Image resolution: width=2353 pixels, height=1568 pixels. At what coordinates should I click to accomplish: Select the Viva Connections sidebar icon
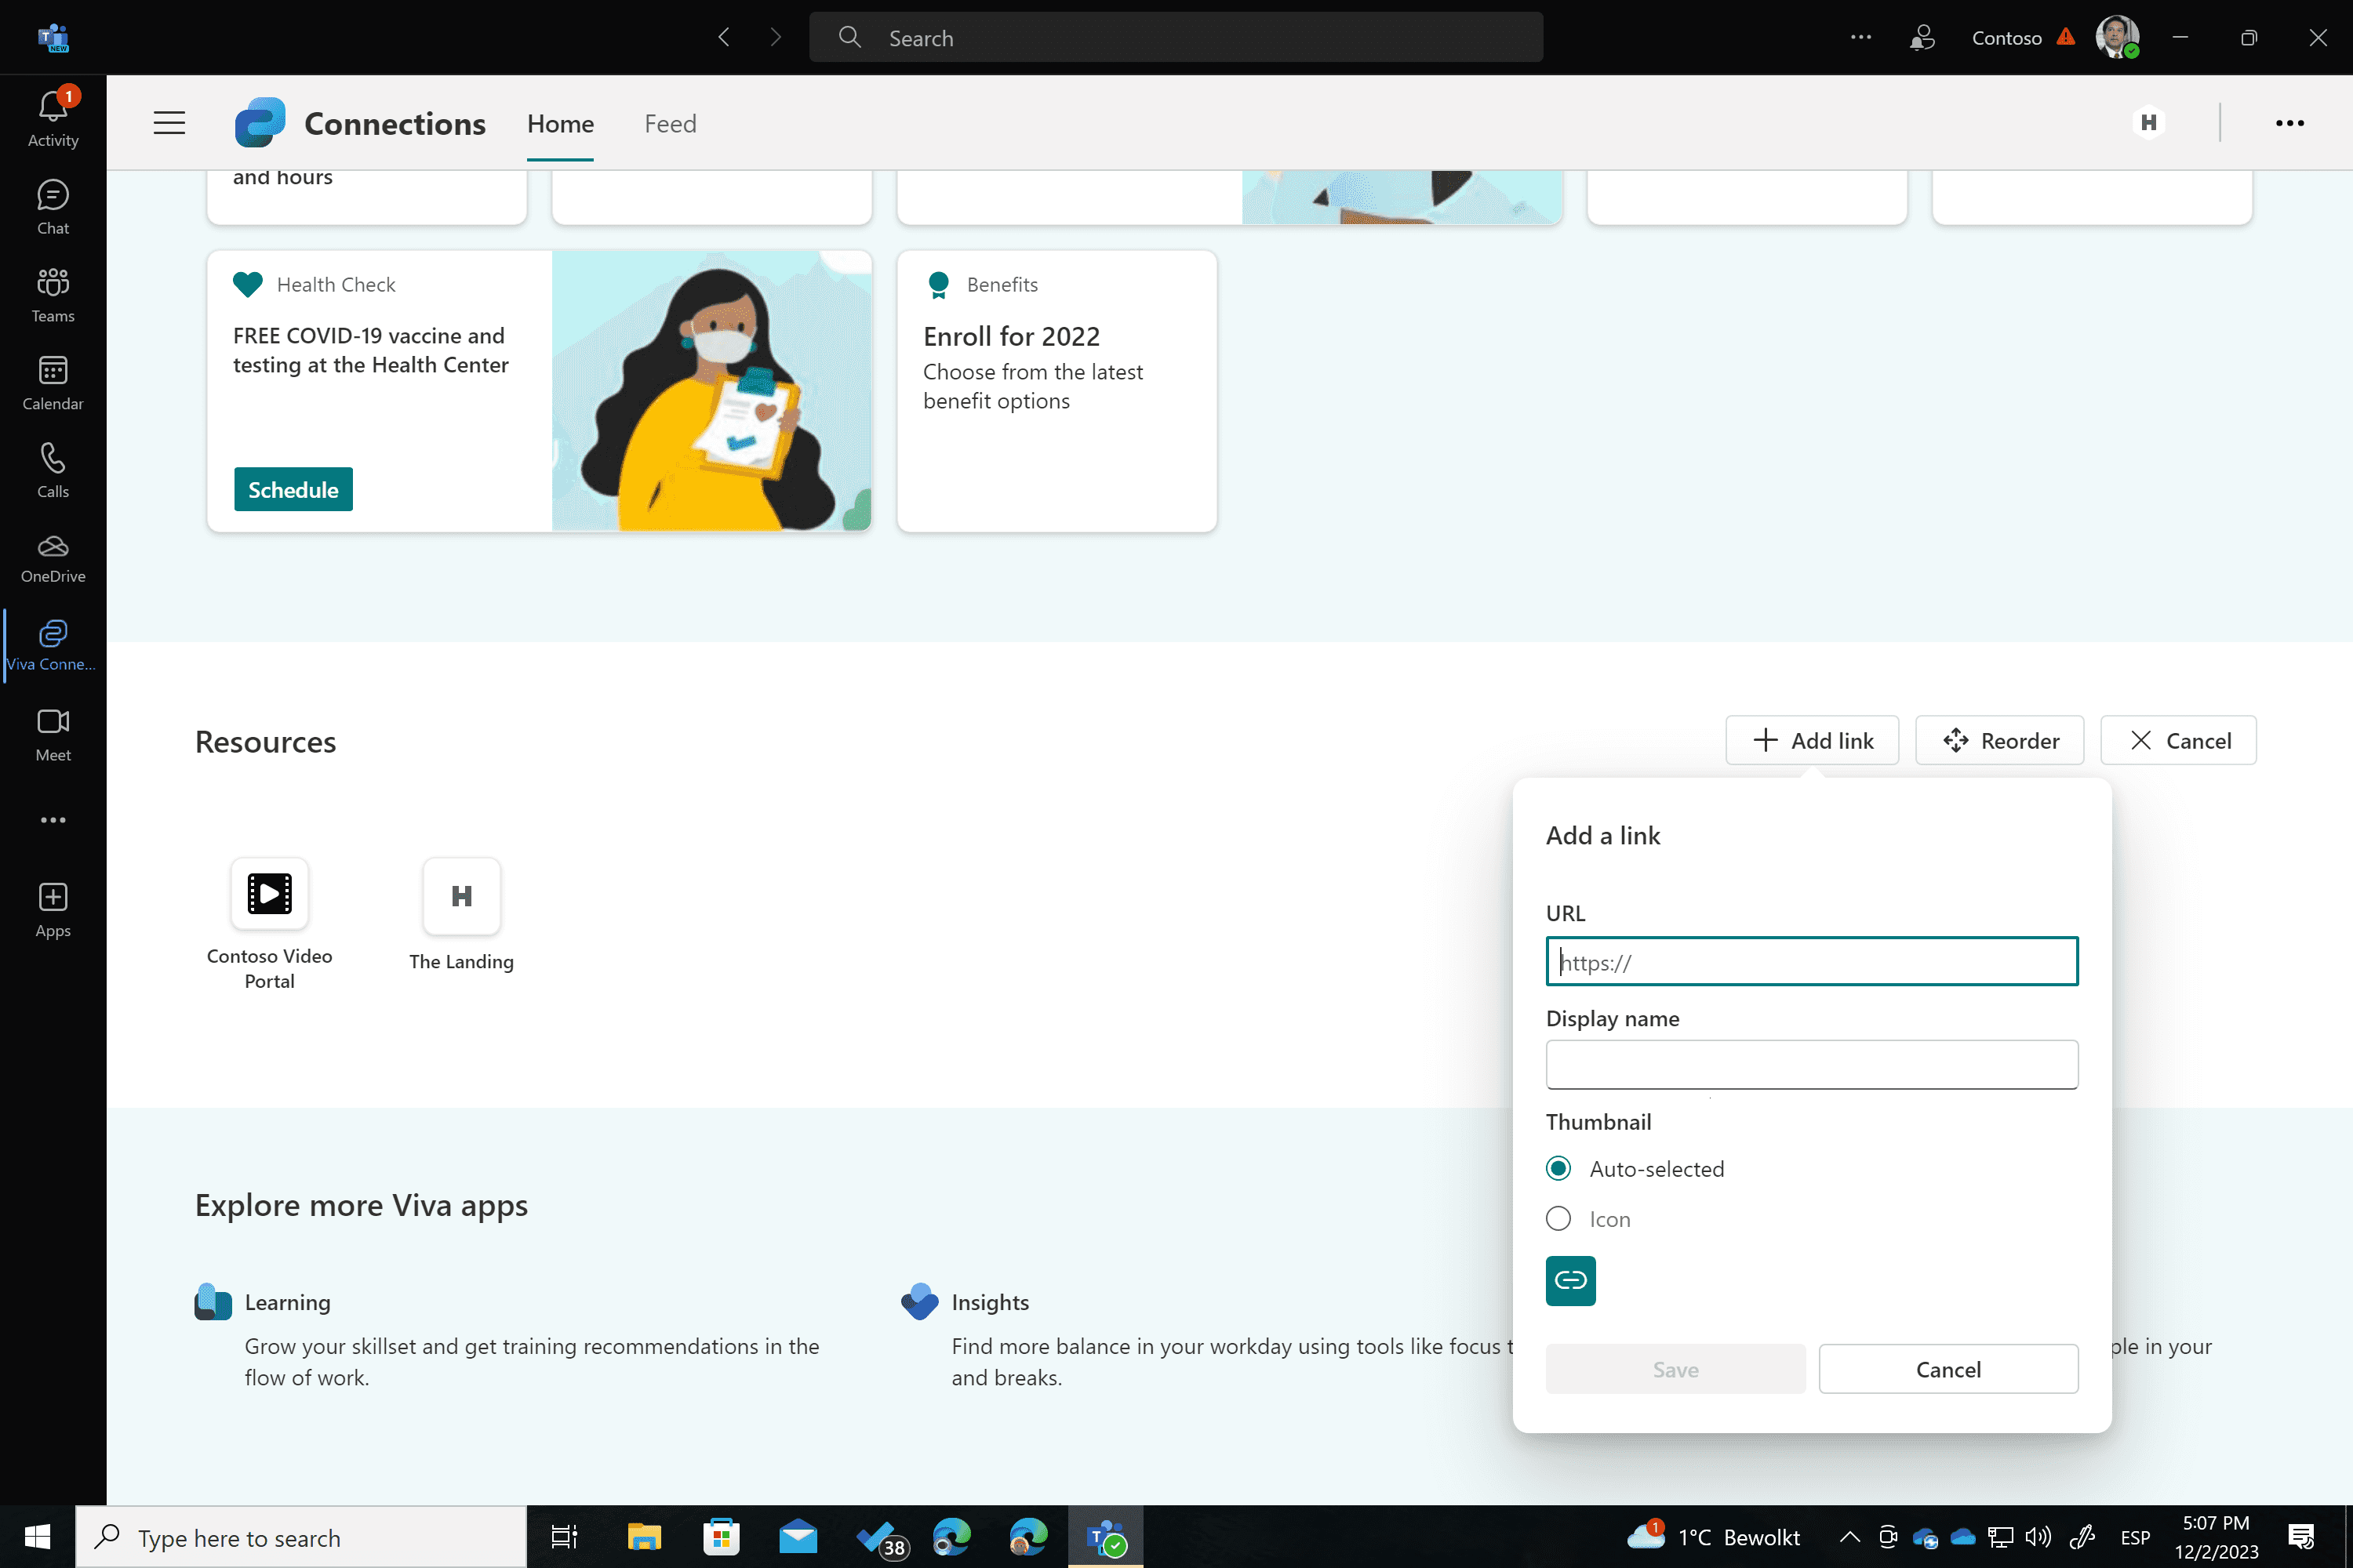pyautogui.click(x=53, y=645)
